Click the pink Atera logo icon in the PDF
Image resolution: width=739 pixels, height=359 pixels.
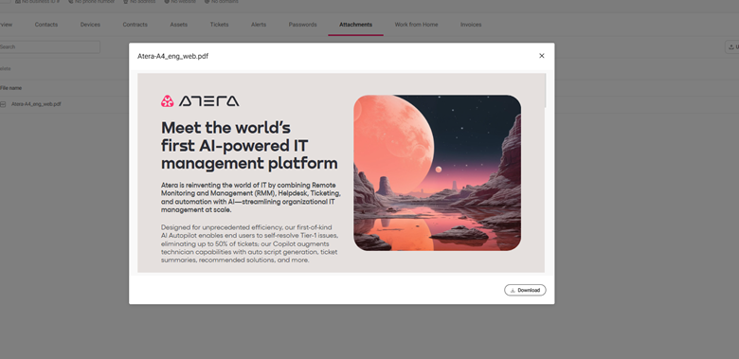(x=168, y=100)
